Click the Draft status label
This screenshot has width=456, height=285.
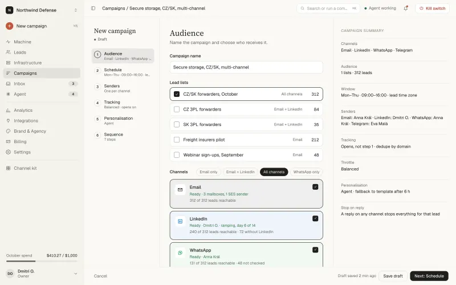tap(102, 39)
